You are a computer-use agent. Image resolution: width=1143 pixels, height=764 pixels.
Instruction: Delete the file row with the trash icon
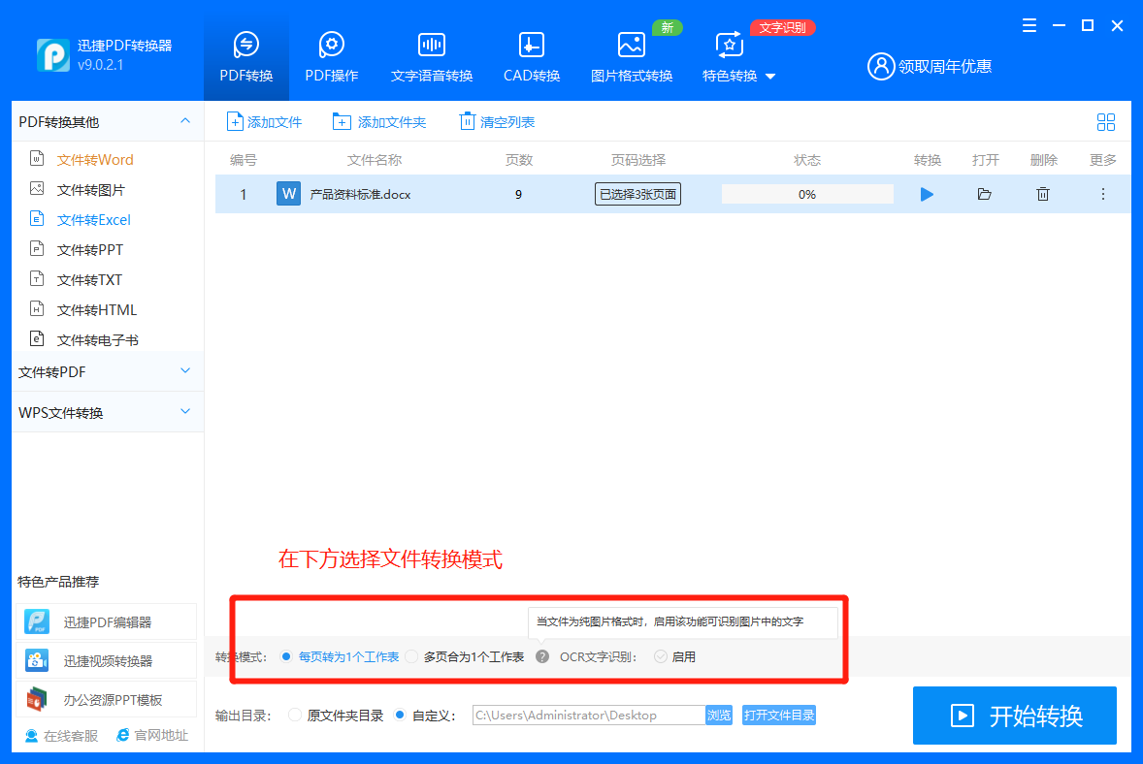point(1043,195)
